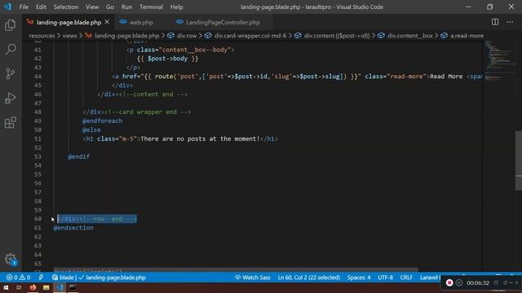Switch to the landing-page.blade.php tab

69,22
